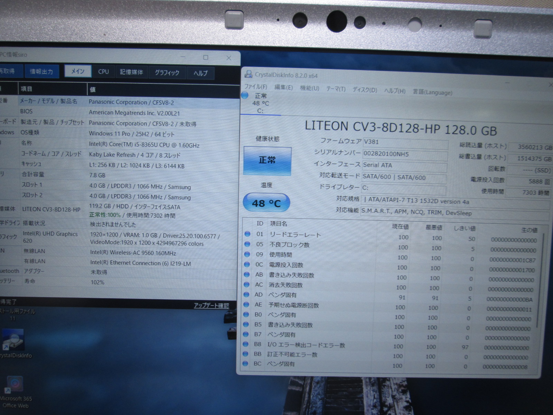553x415 pixels.
Task: Click 項目 column header in PC情報siro
Action: (52, 89)
